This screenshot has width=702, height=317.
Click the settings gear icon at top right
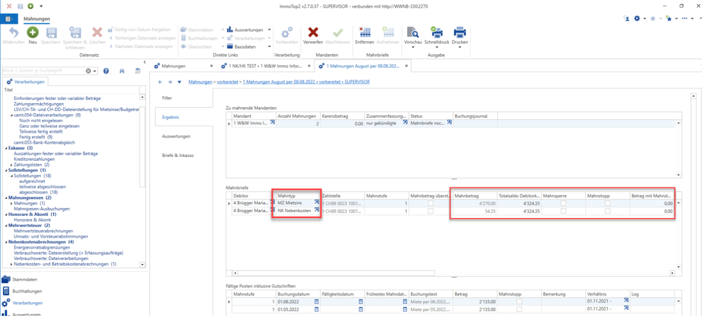637,18
